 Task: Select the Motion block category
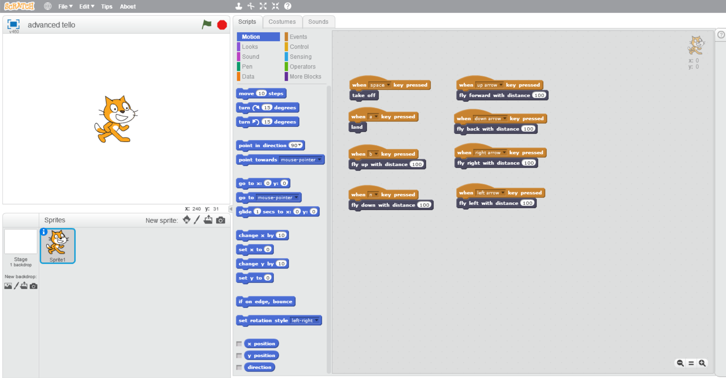(x=258, y=37)
